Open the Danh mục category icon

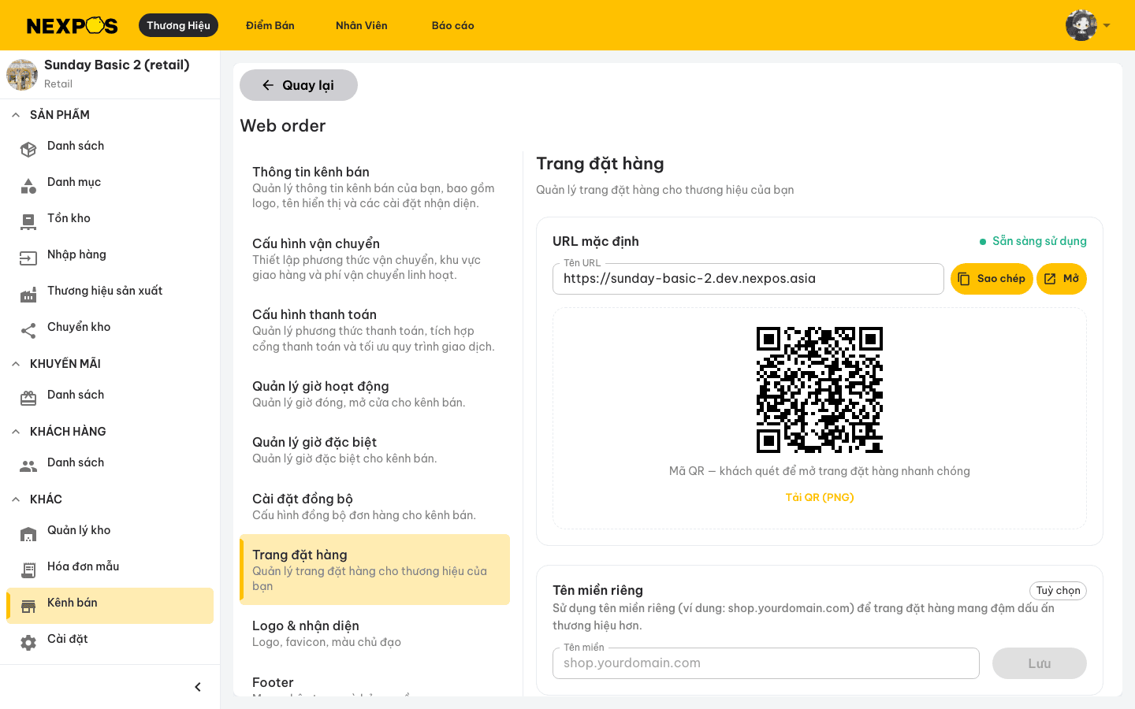28,186
